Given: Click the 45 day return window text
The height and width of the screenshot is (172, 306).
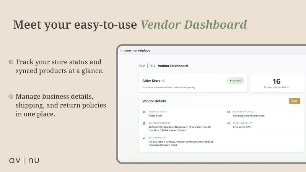Looking at the screenshot, I should click(x=181, y=143).
